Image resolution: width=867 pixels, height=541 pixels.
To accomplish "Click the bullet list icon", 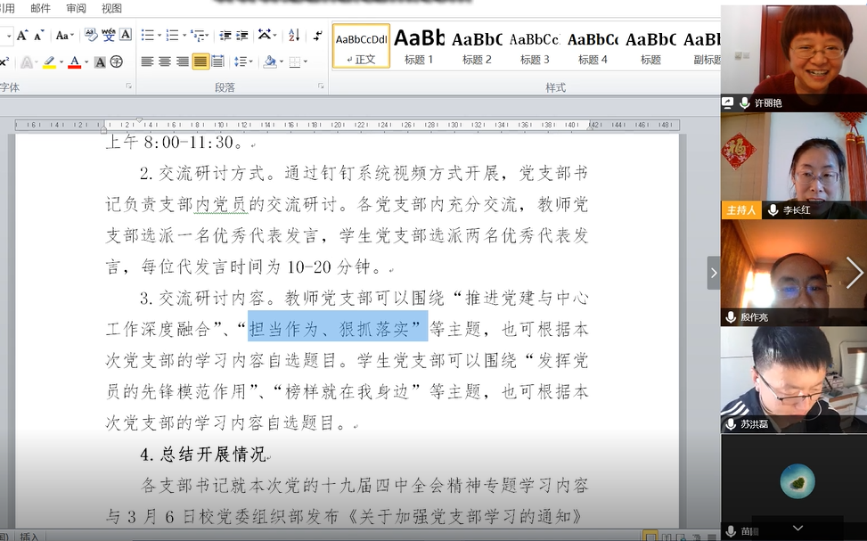I will click(x=147, y=36).
